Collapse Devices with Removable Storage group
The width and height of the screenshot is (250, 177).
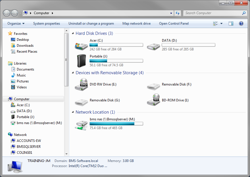coord(73,72)
